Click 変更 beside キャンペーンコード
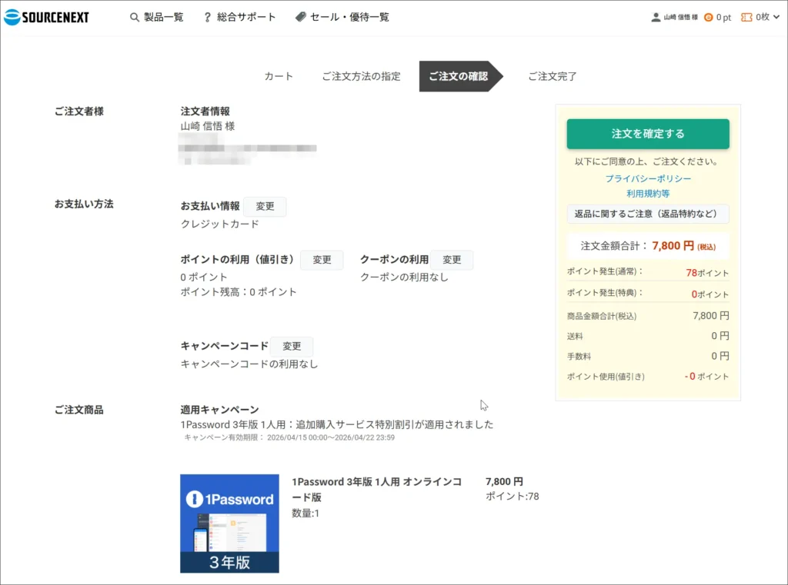The height and width of the screenshot is (585, 788). click(292, 346)
